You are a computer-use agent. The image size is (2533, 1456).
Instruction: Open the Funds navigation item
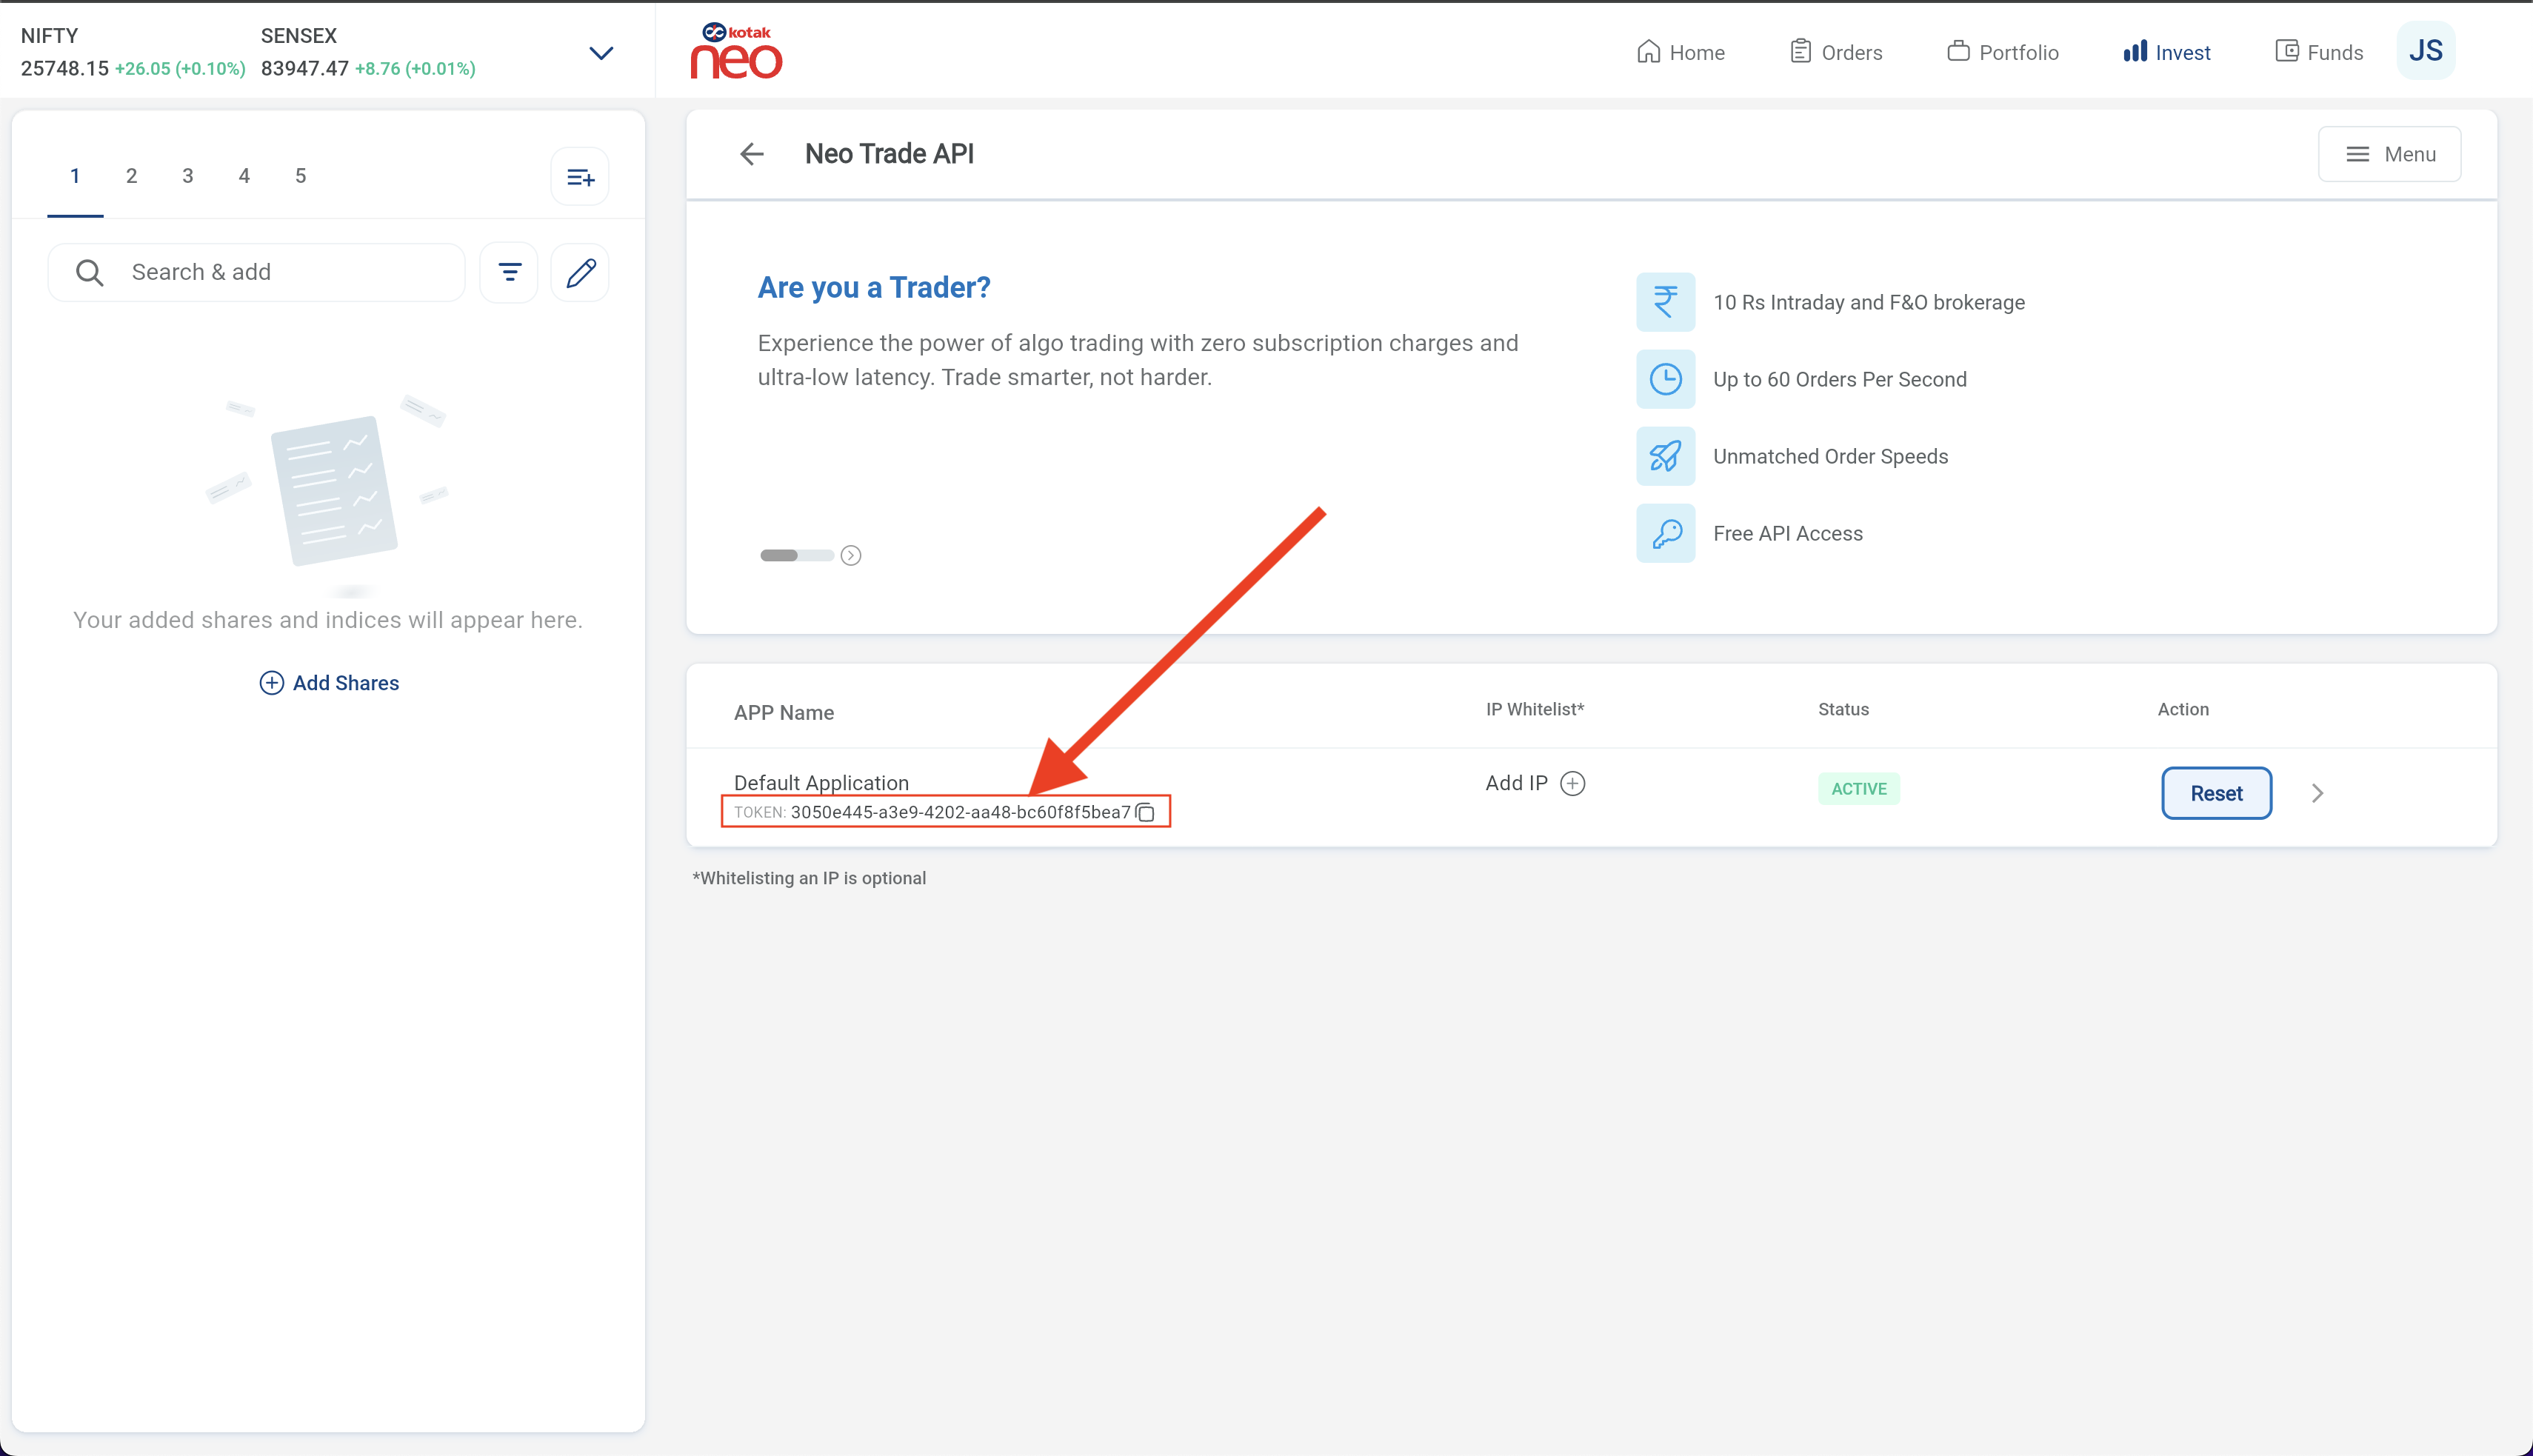point(2319,52)
